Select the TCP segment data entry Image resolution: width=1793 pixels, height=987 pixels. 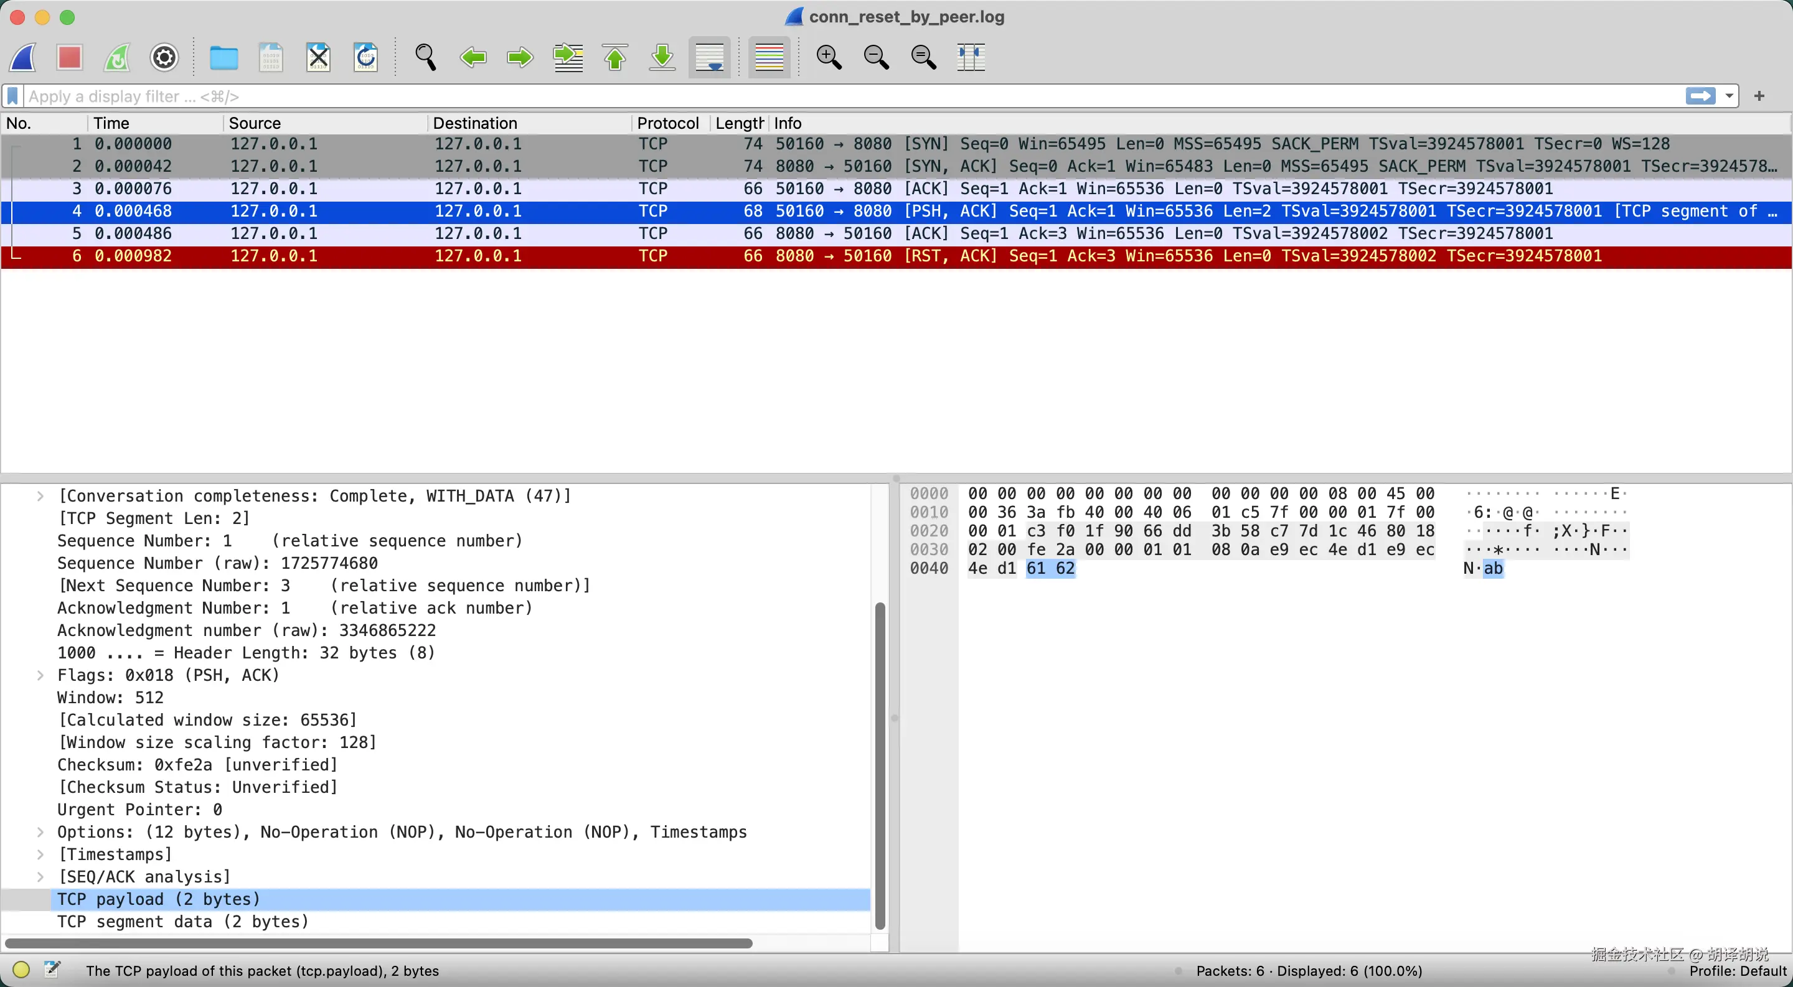click(182, 922)
